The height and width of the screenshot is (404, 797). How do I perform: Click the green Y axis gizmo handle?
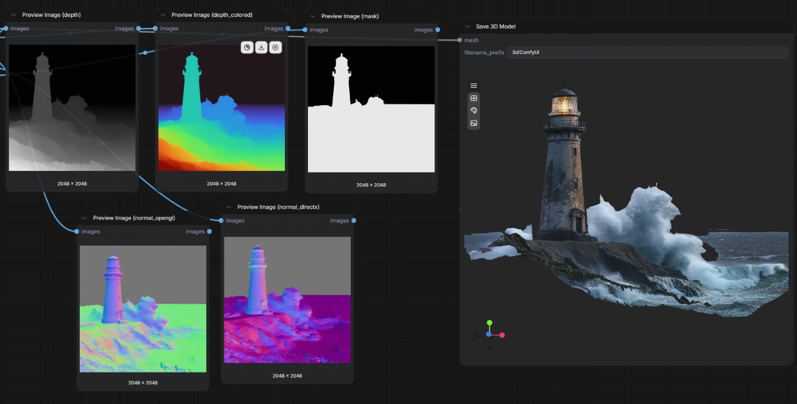(490, 323)
